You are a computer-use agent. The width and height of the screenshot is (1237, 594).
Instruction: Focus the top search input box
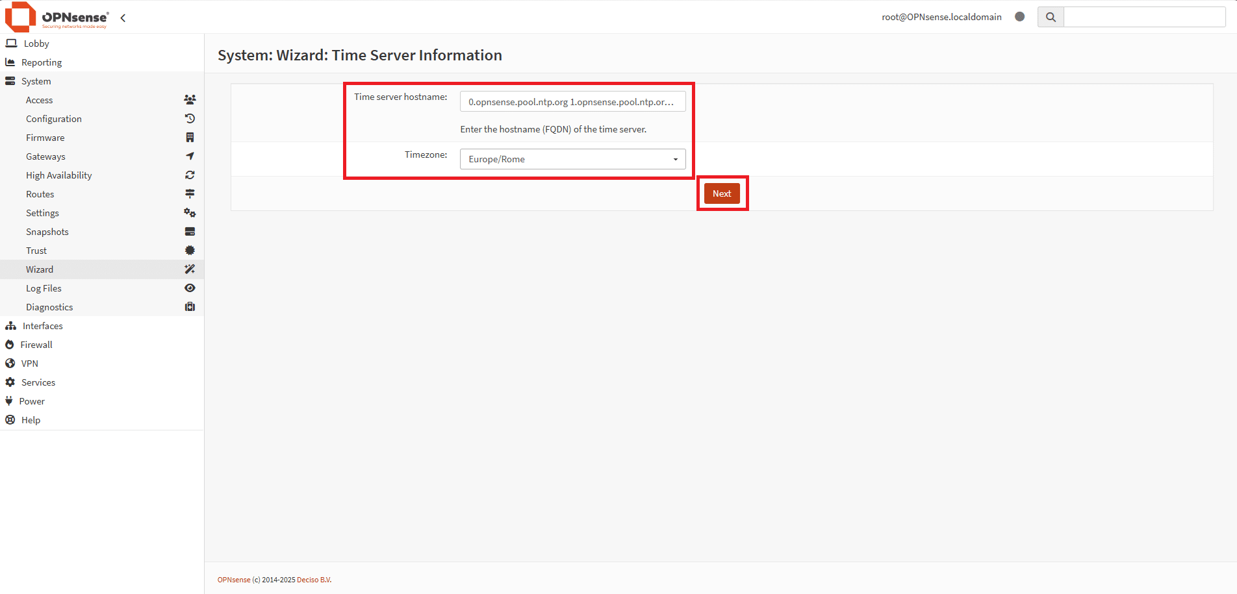click(x=1144, y=17)
